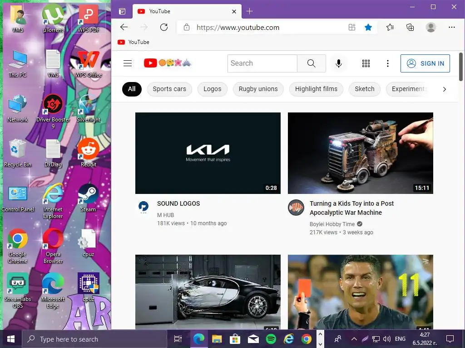Screen dimensions: 465x348
Task: Select the WPS Office desktop icon
Action: tap(89, 63)
